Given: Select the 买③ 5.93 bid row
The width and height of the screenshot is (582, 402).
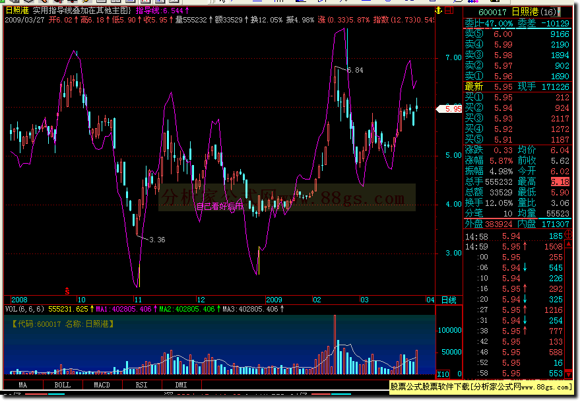Looking at the screenshot, I should (x=517, y=119).
